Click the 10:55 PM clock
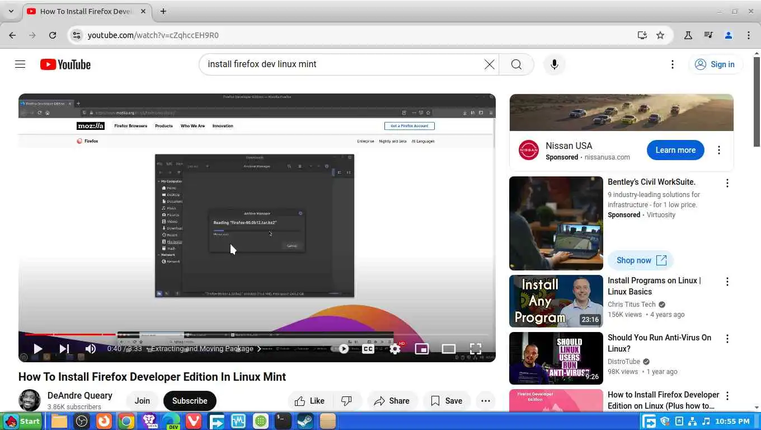761x430 pixels. (x=732, y=421)
